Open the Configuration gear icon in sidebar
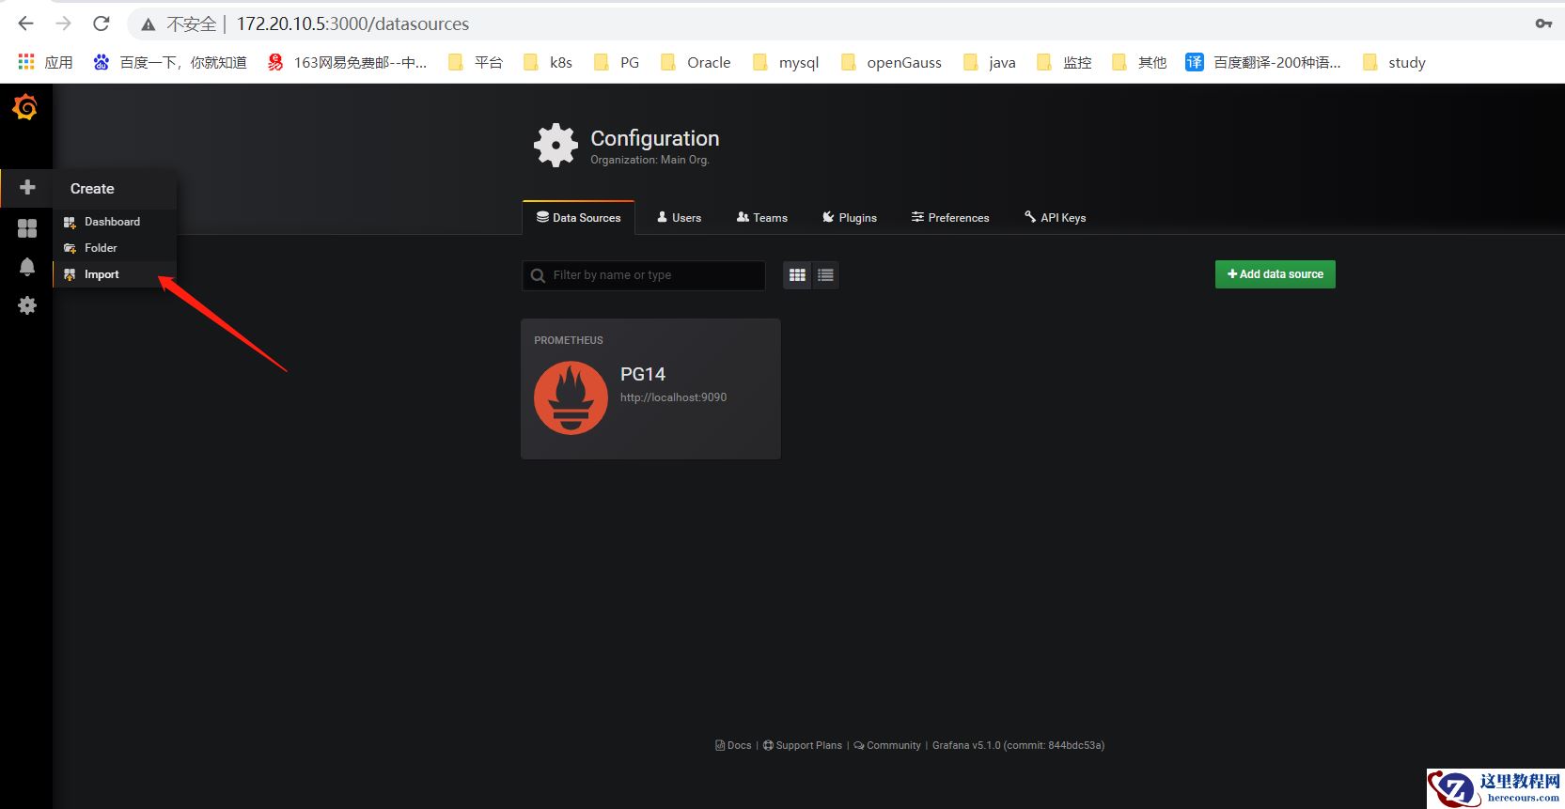 coord(27,305)
